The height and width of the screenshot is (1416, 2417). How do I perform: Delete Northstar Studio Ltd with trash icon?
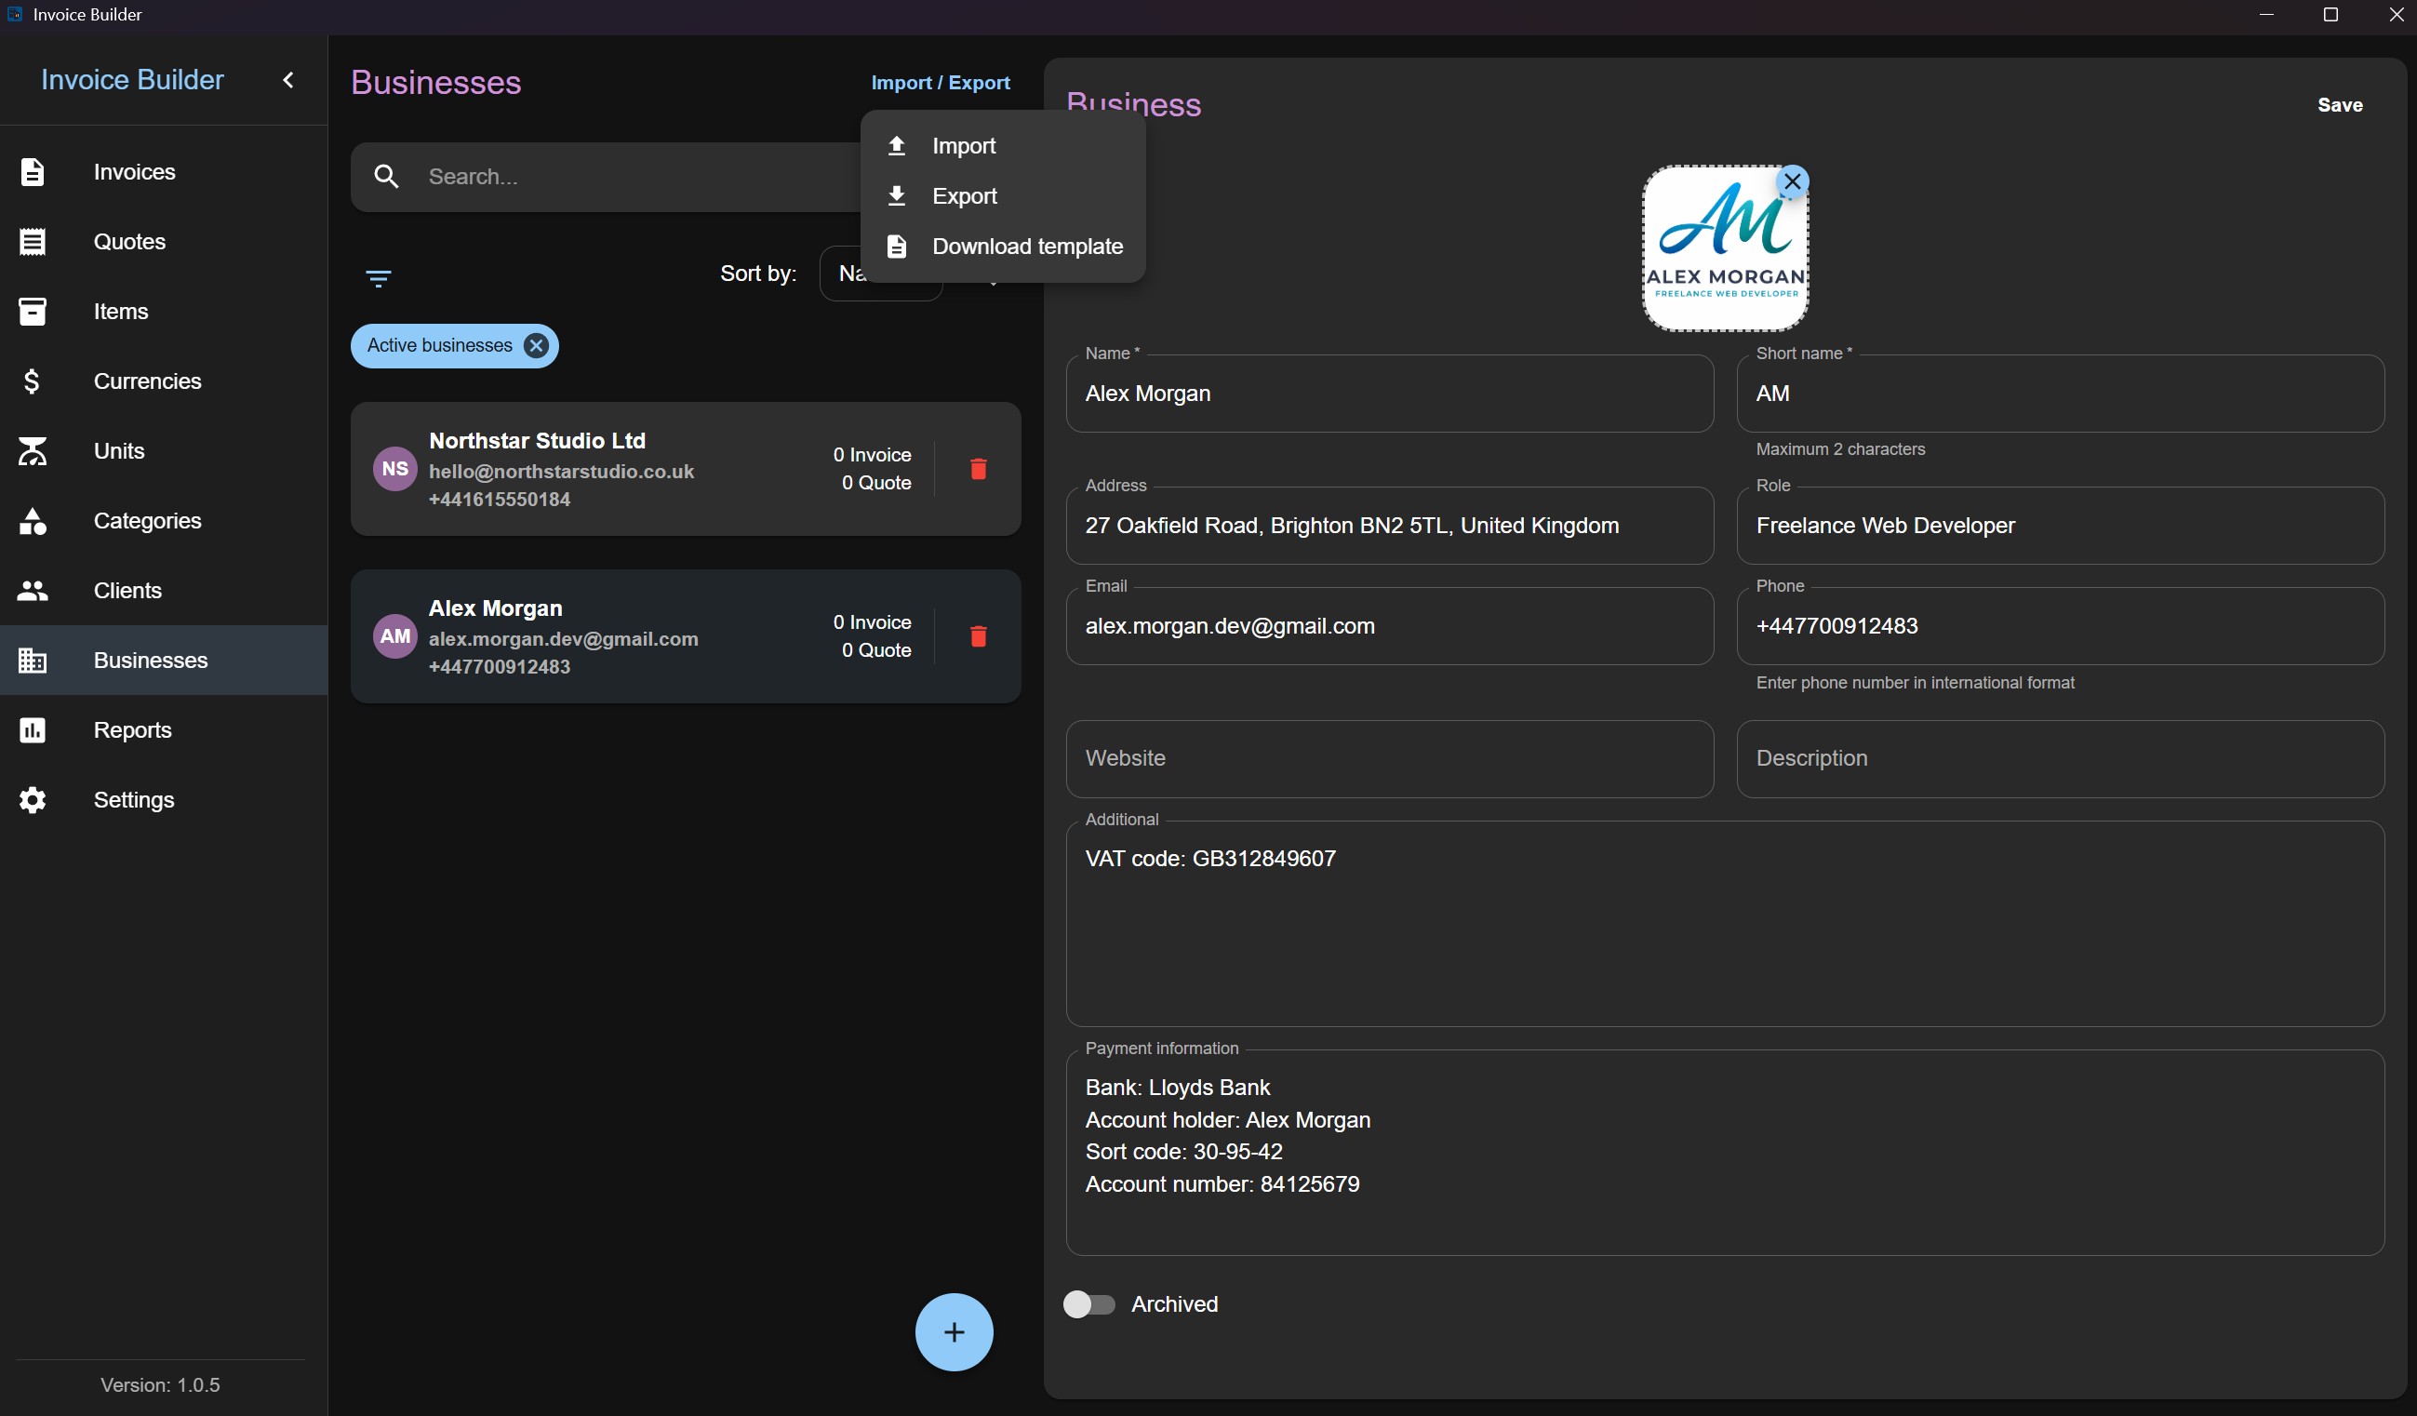pos(979,468)
